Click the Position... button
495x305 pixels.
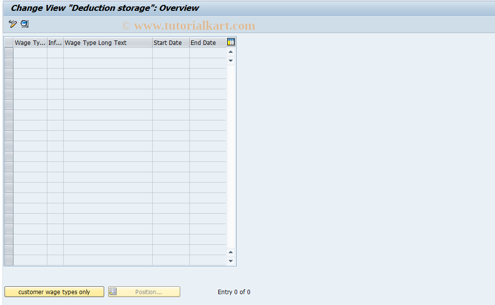(144, 292)
